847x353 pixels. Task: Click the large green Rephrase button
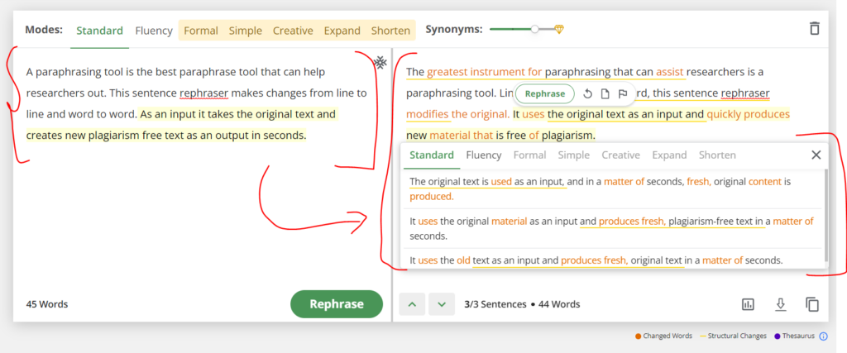pyautogui.click(x=337, y=304)
